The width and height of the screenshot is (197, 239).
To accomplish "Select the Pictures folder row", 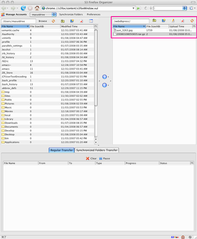I will click(x=48, y=104).
